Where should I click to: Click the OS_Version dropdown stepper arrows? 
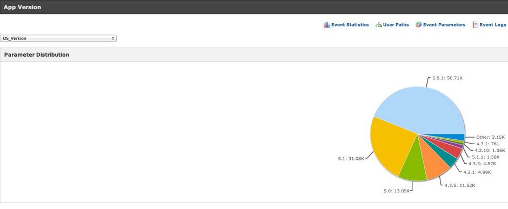tap(113, 38)
